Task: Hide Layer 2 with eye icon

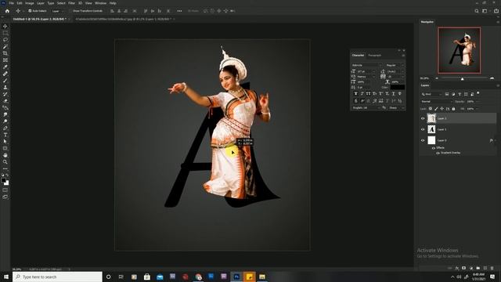Action: 423,118
